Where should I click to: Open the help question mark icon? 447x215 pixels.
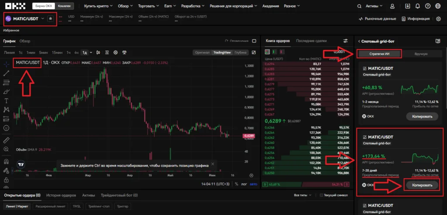(428, 6)
